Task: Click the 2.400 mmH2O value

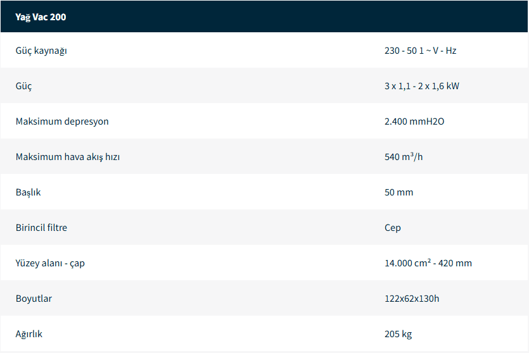Action: pyautogui.click(x=414, y=121)
